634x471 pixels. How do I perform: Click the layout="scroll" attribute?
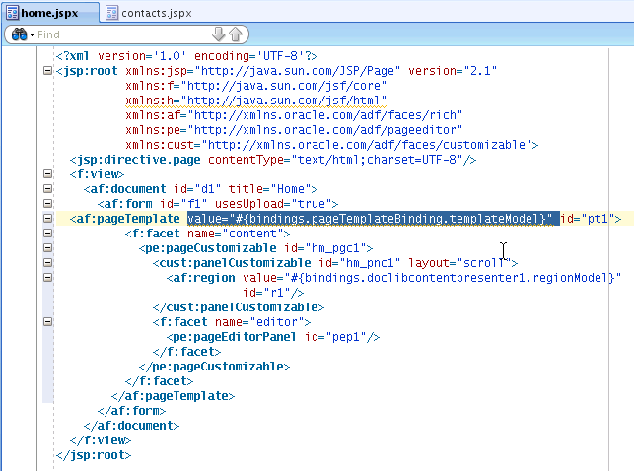459,263
